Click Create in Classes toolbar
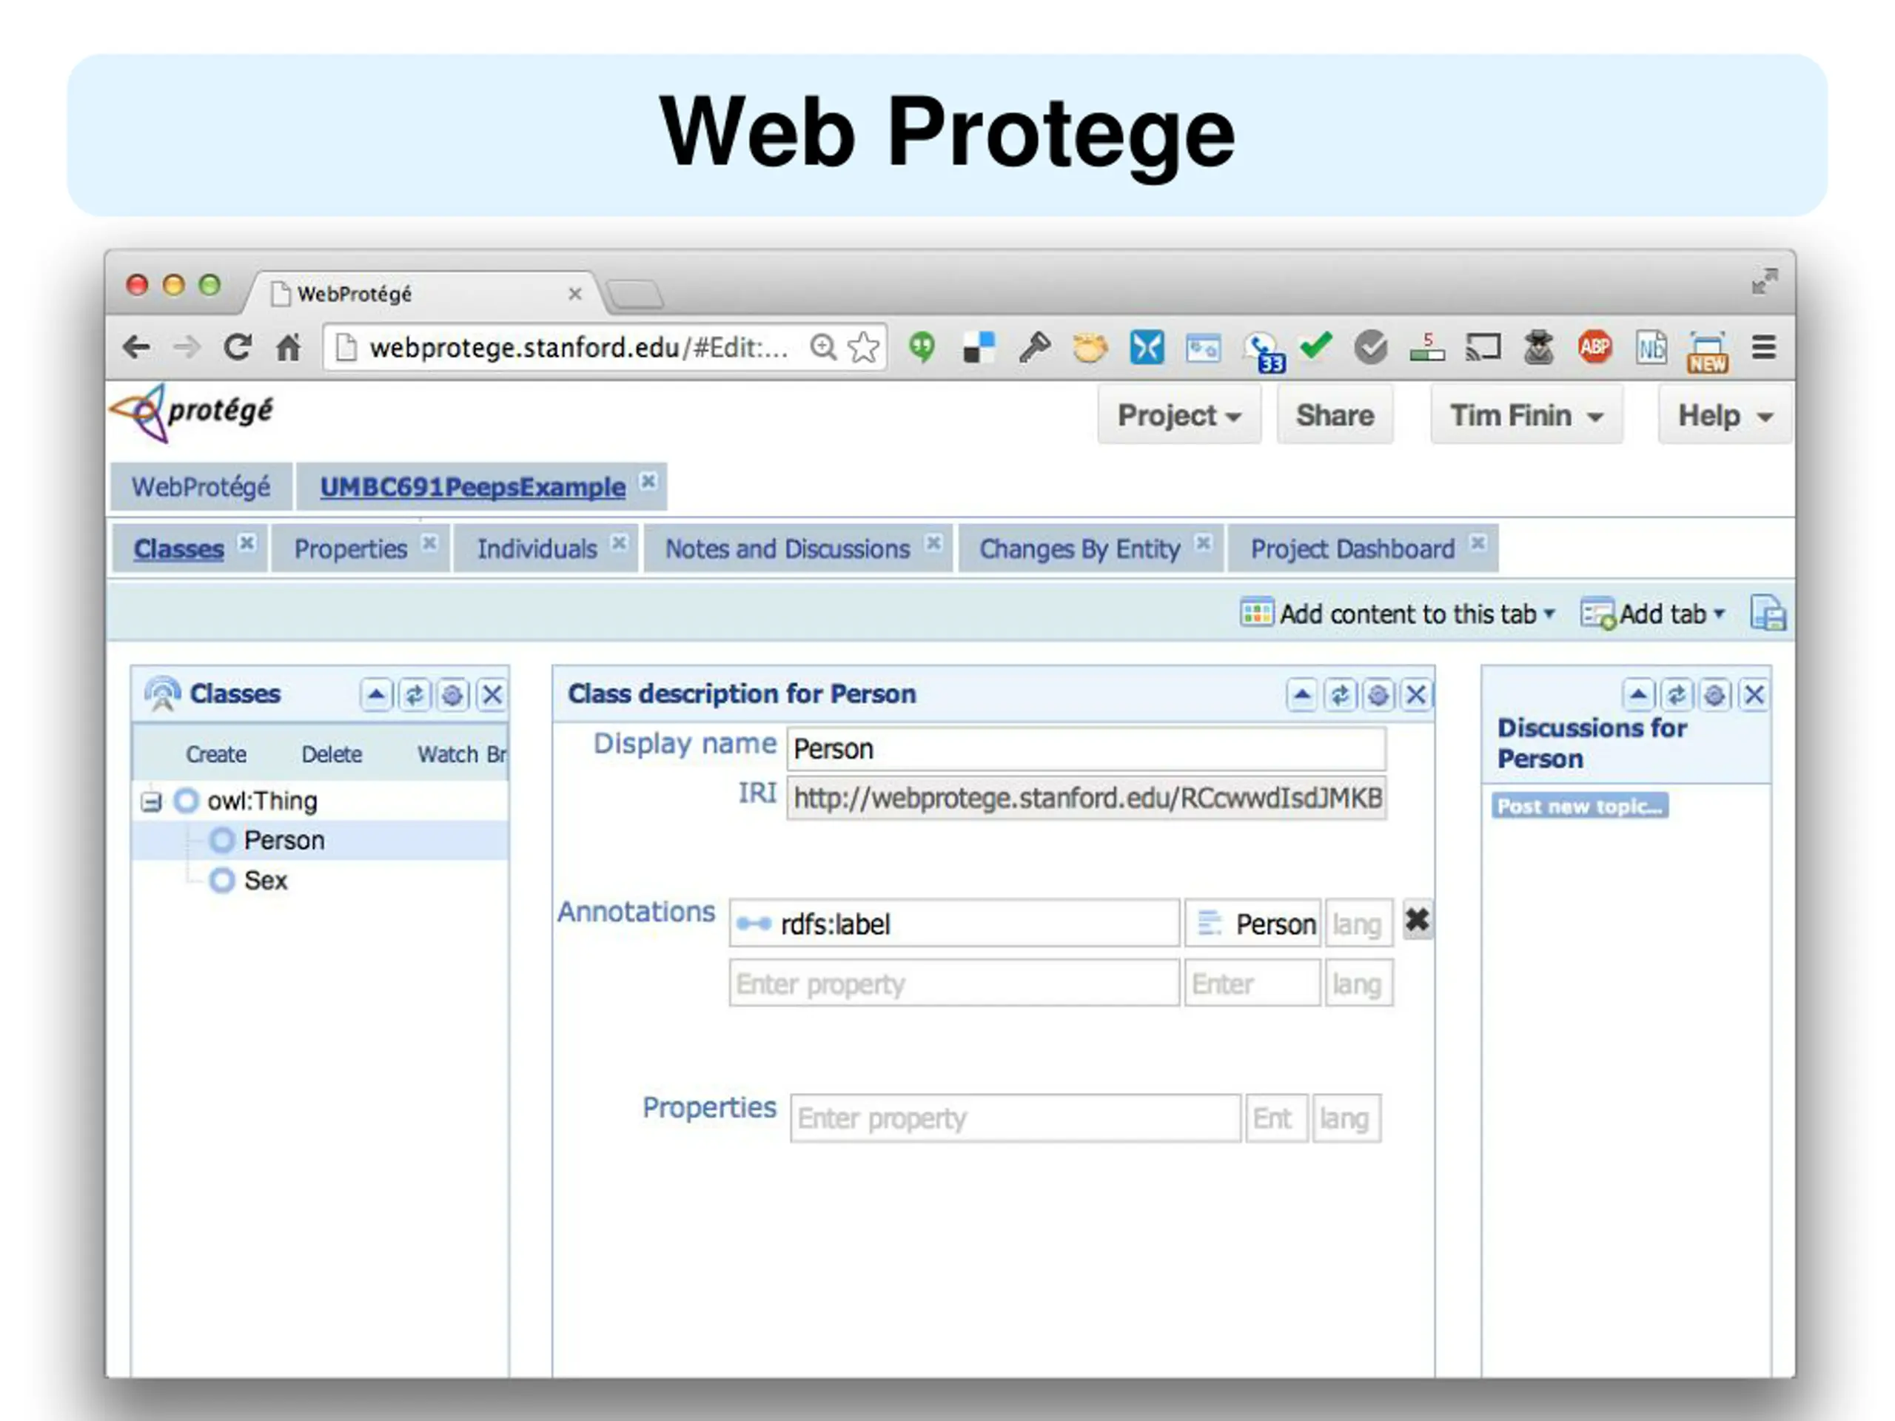 [216, 753]
